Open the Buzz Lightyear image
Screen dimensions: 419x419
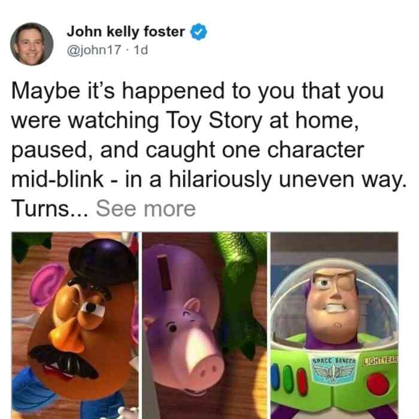335,326
